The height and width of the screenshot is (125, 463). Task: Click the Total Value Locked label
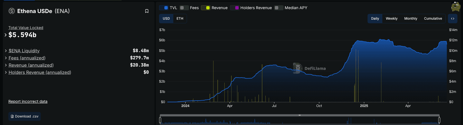(x=26, y=28)
